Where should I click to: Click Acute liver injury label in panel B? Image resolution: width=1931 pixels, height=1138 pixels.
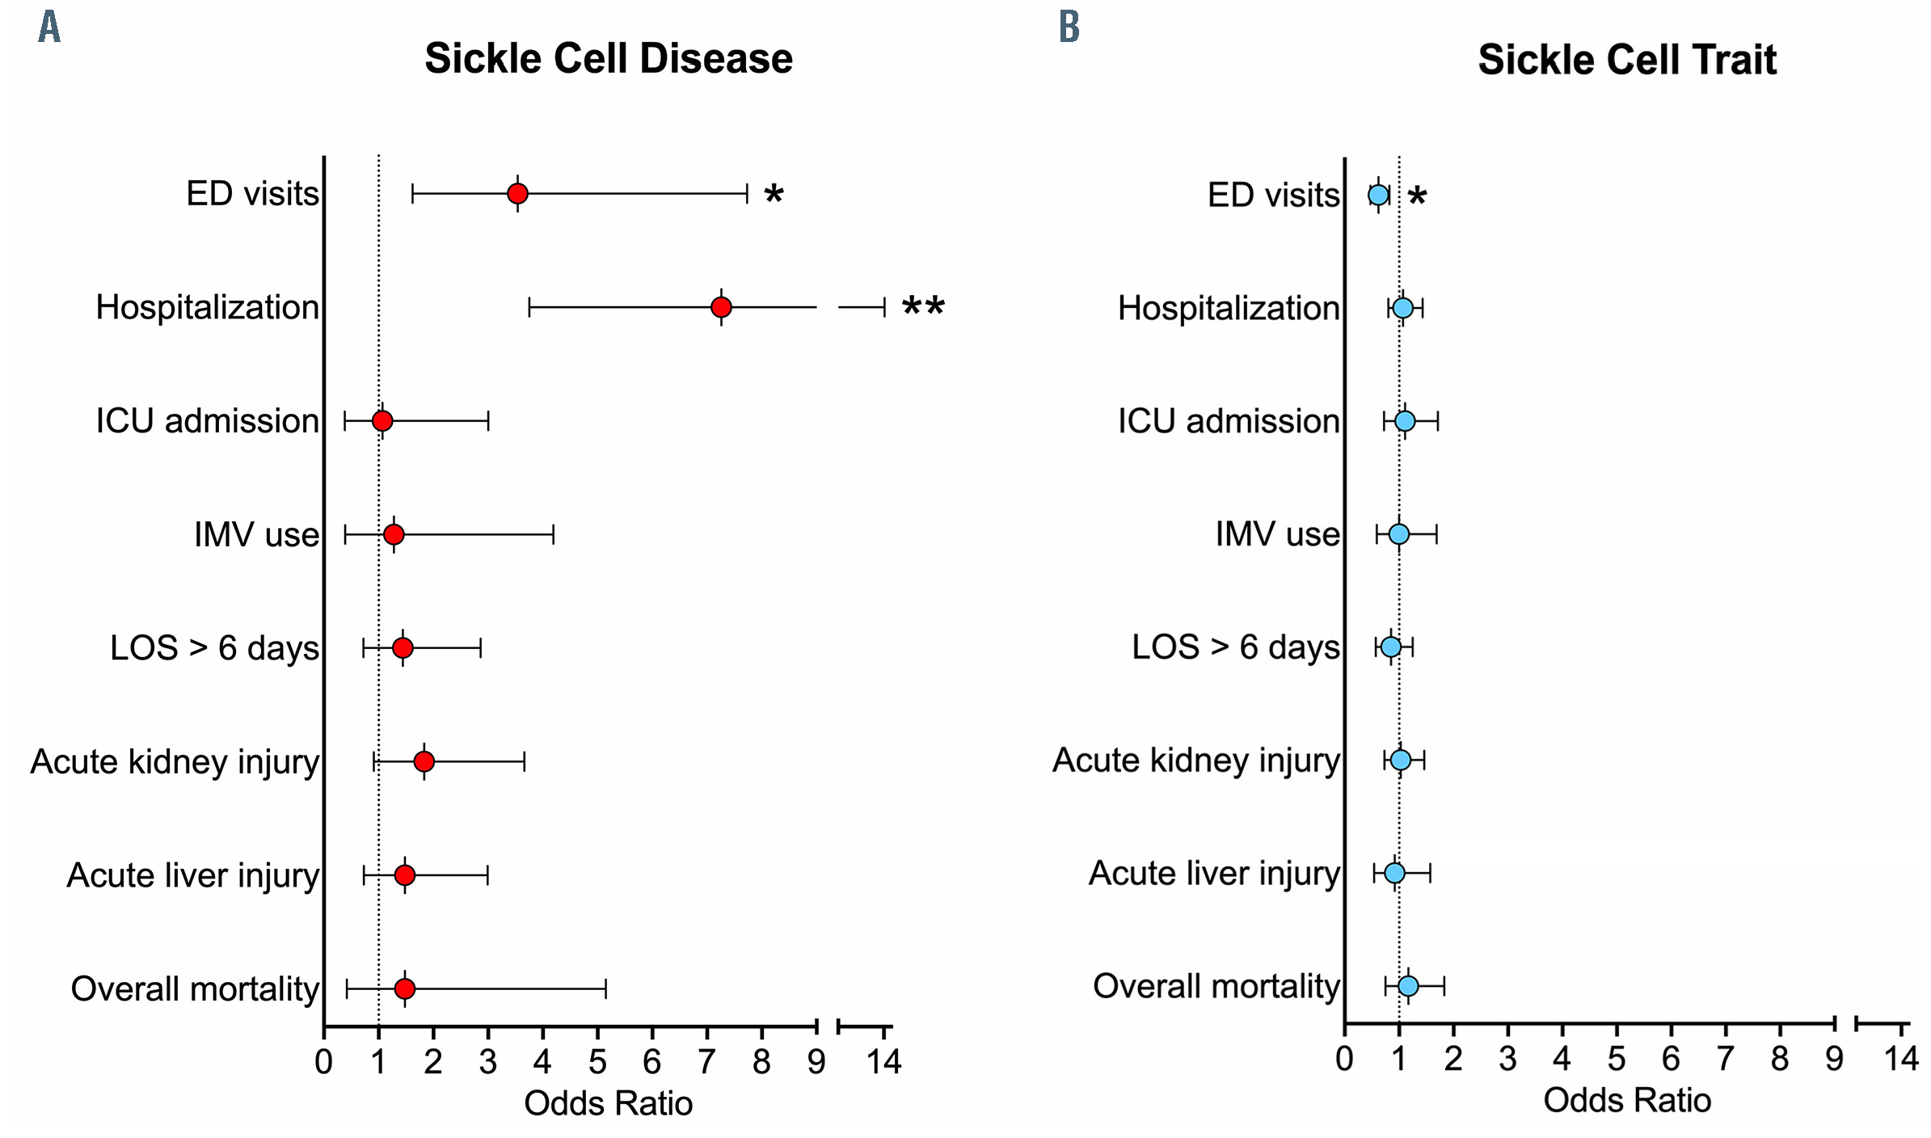[x=1213, y=873]
